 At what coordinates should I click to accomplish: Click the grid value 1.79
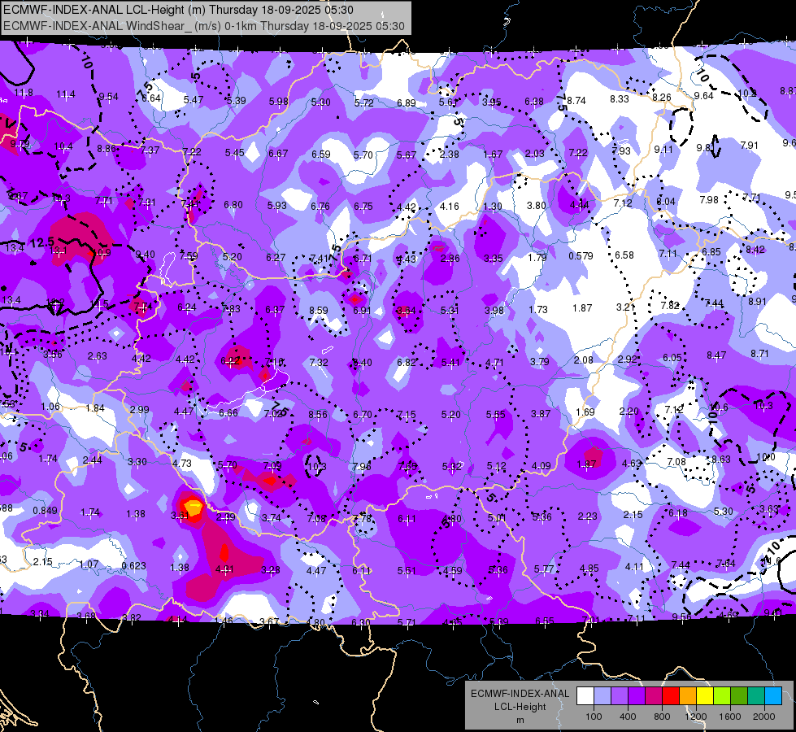click(x=537, y=257)
